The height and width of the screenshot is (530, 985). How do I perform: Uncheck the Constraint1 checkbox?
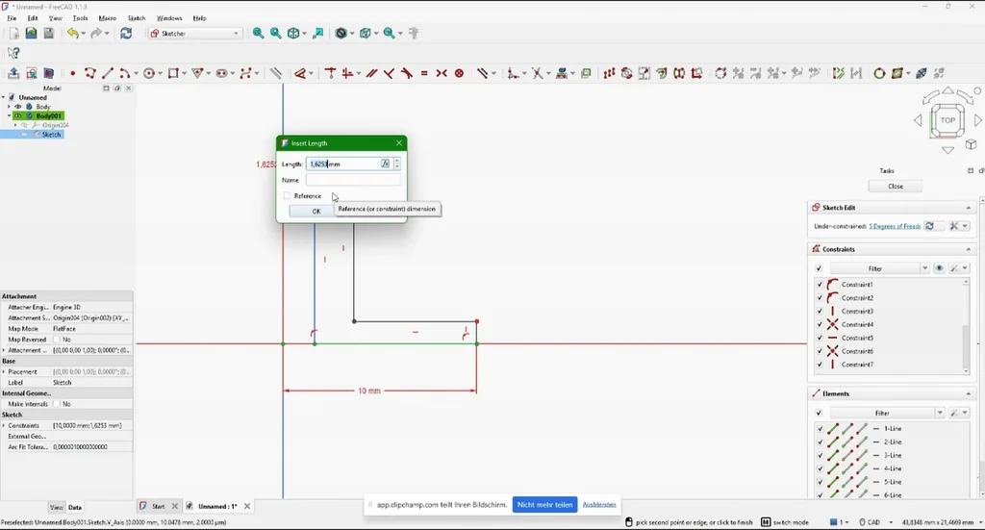click(x=820, y=285)
